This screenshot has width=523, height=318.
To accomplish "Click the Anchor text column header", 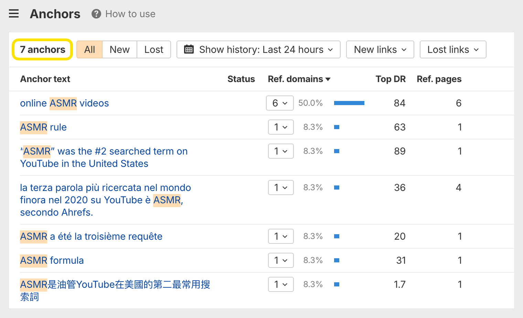I will click(x=45, y=79).
